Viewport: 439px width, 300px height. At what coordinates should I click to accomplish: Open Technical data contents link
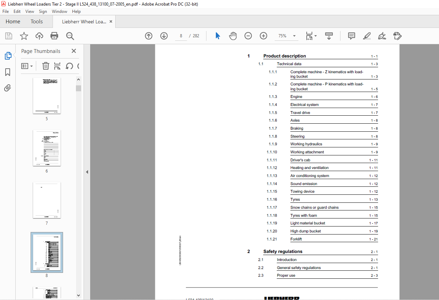289,64
